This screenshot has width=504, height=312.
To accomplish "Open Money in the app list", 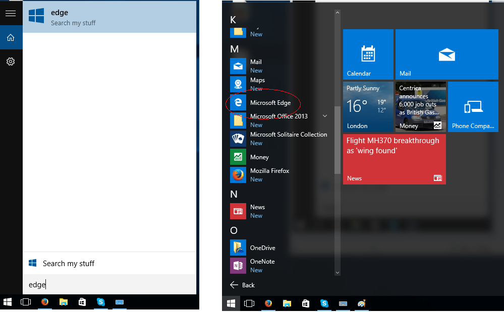I will (279, 157).
